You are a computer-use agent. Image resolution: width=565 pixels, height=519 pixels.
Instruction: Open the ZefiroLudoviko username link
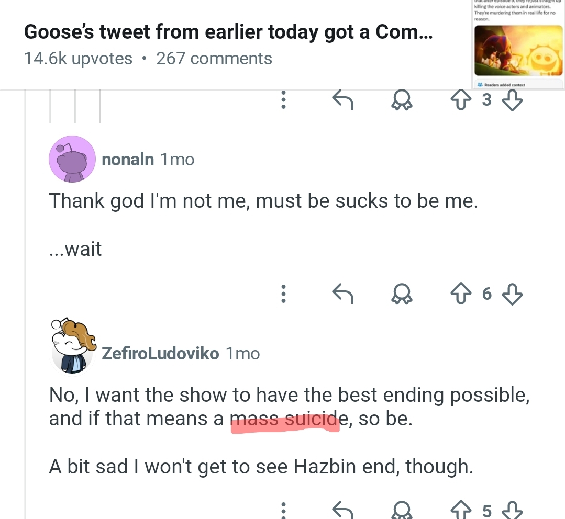coord(160,354)
